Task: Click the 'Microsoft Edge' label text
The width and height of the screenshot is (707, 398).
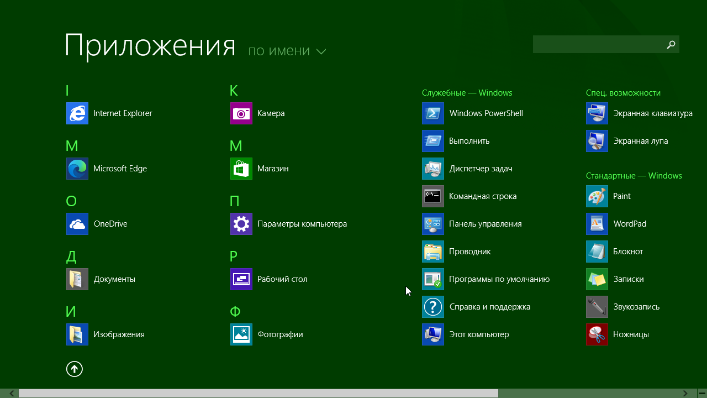Action: [x=120, y=169]
